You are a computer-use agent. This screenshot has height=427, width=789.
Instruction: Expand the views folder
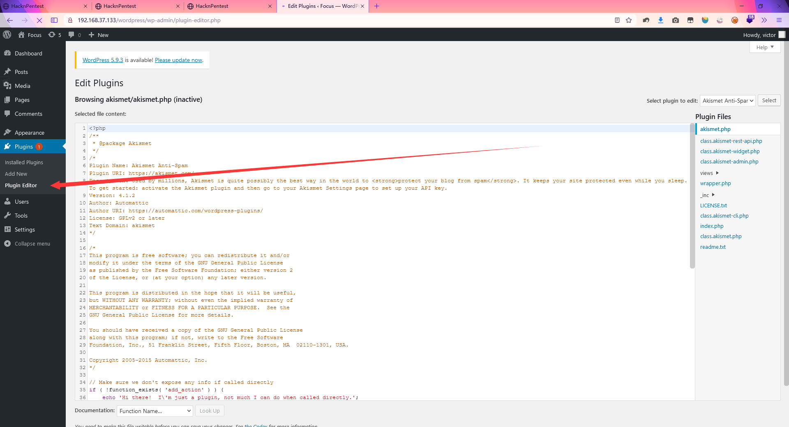(x=709, y=173)
